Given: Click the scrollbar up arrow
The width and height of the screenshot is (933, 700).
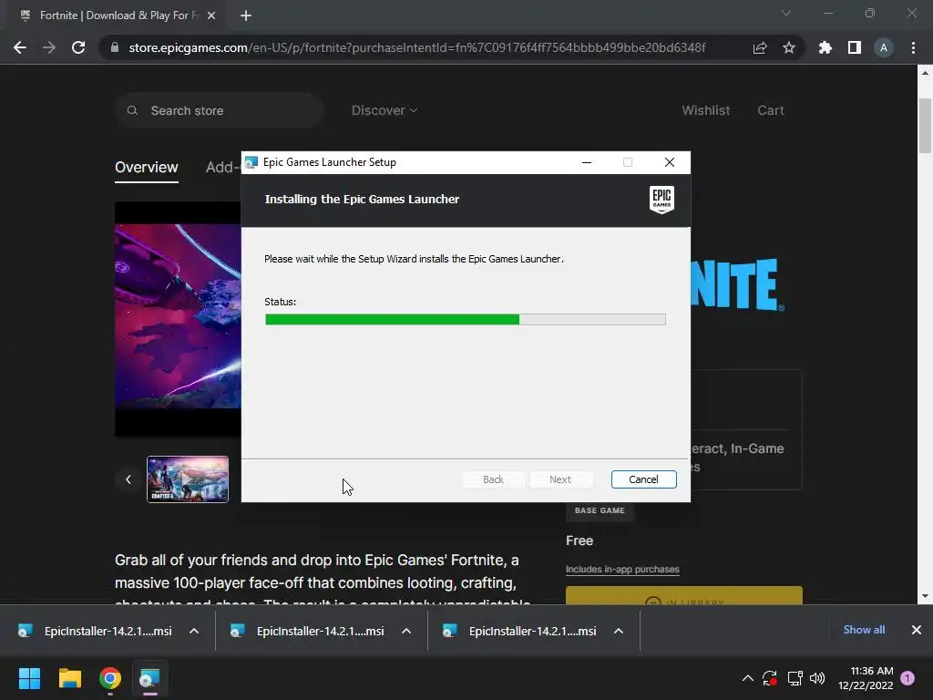Looking at the screenshot, I should point(925,73).
